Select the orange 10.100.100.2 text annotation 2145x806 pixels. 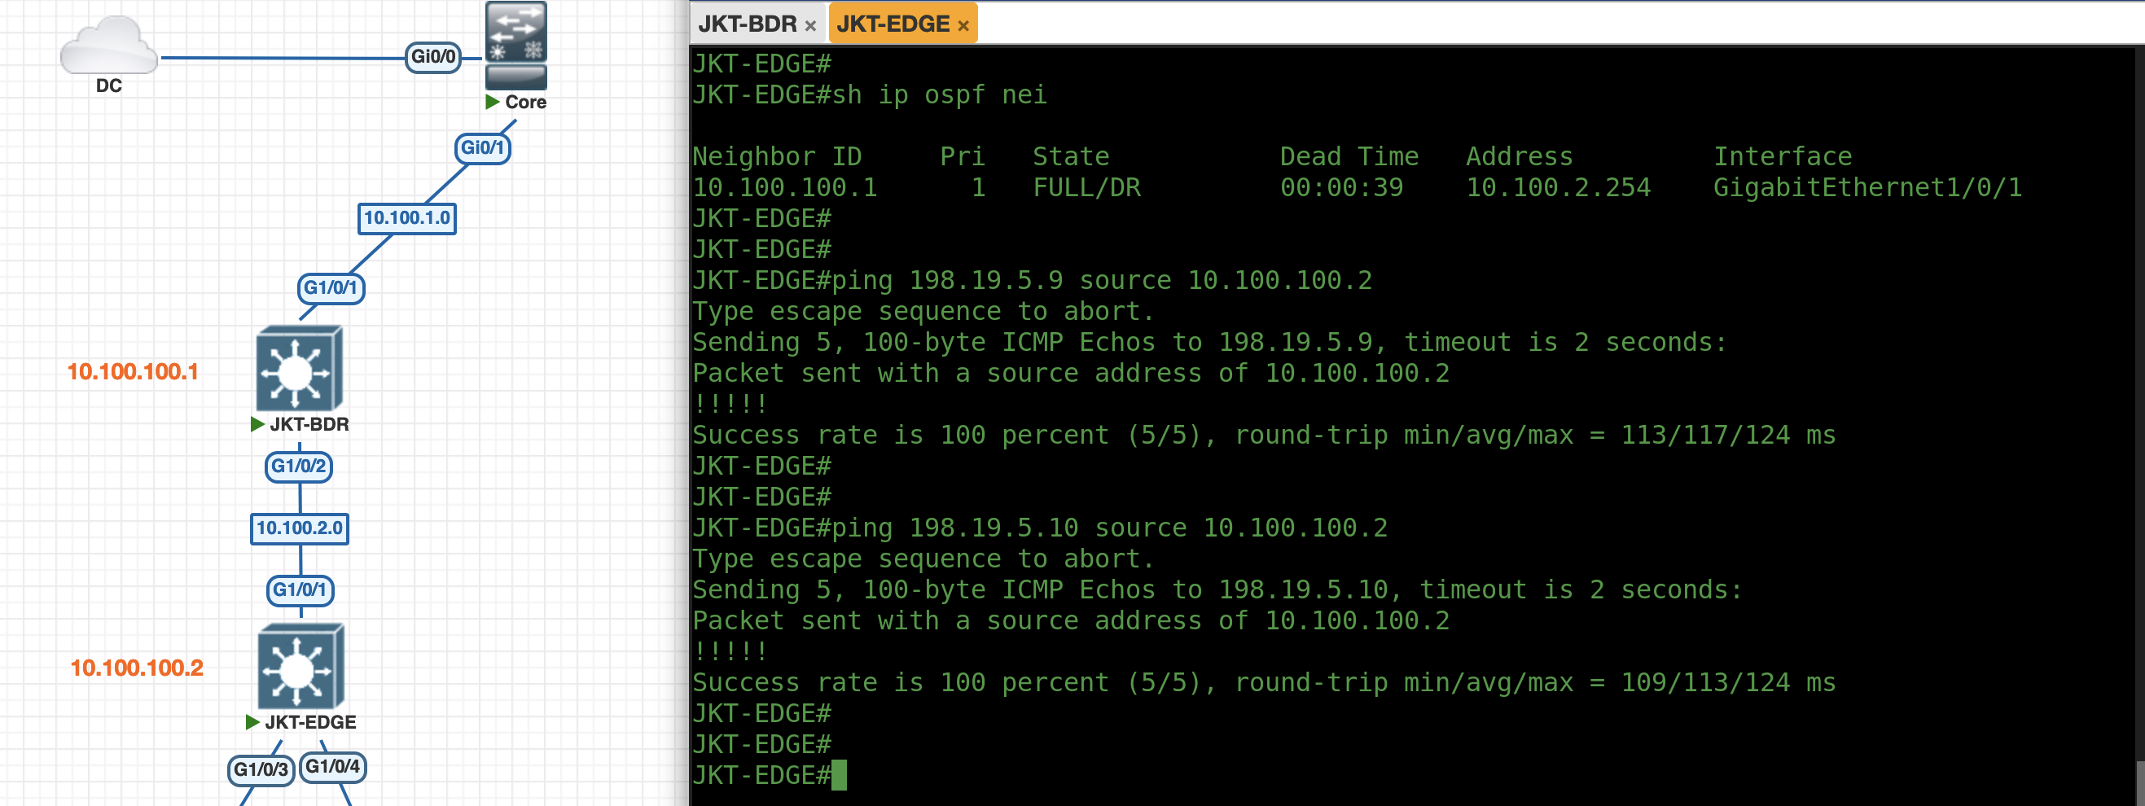[x=137, y=668]
